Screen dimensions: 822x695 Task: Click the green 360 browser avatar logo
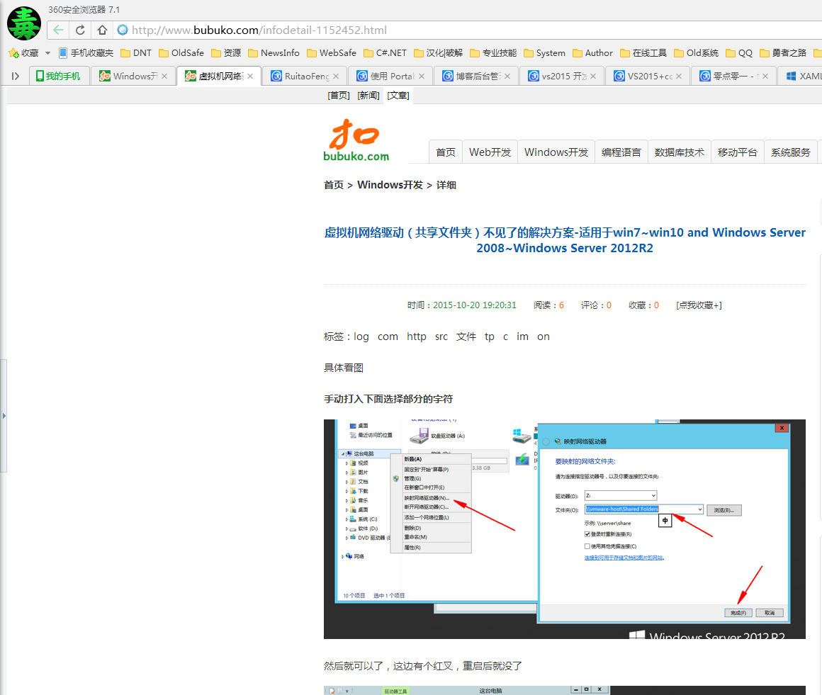[x=23, y=23]
